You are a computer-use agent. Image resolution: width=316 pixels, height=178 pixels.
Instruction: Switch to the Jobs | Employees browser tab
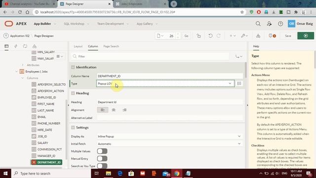140,4
